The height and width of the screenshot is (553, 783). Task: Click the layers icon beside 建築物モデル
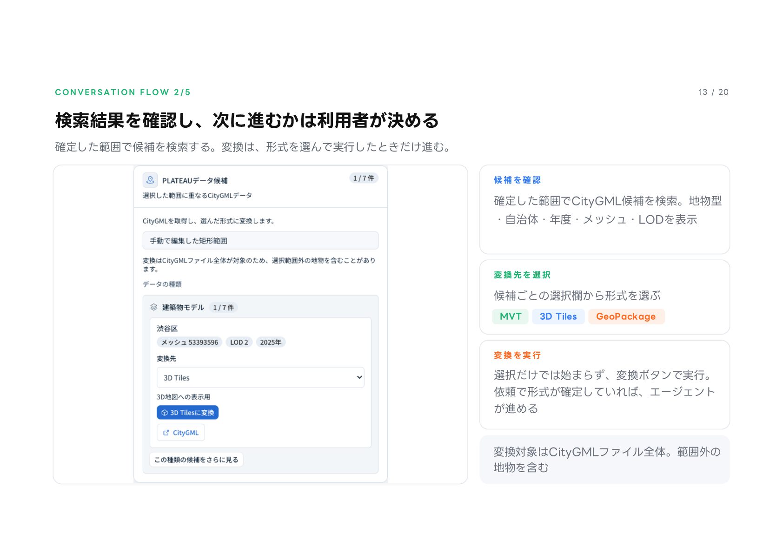point(154,307)
